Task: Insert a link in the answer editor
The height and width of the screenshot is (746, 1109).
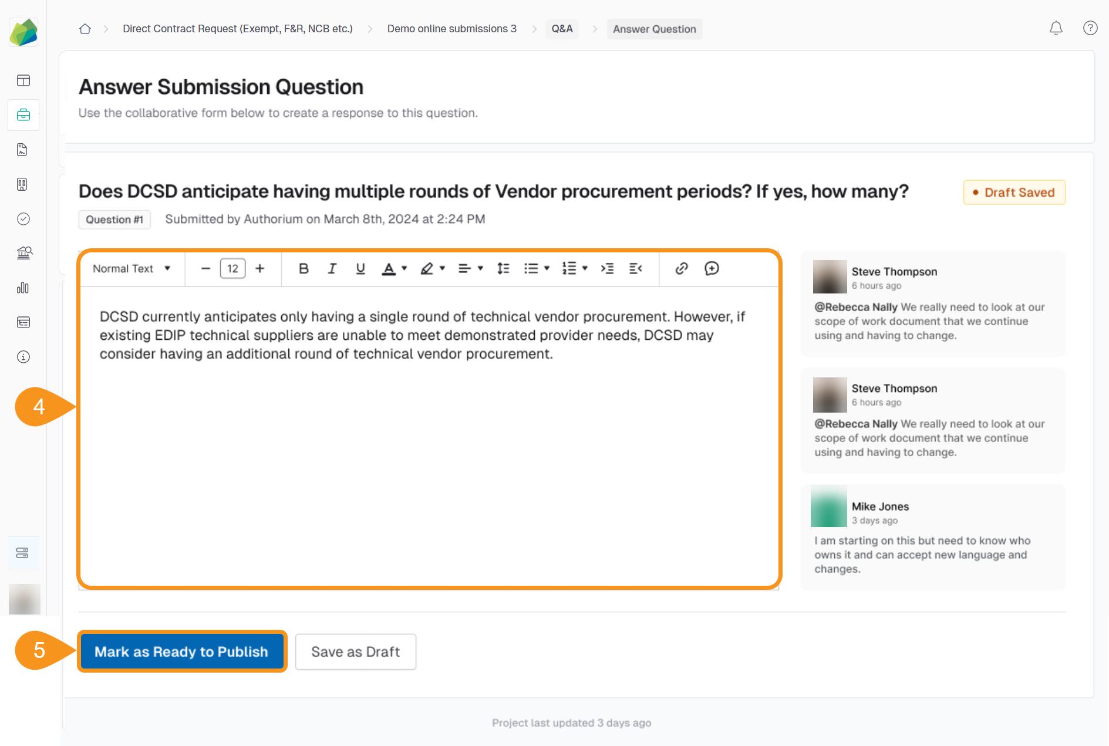Action: pos(680,268)
